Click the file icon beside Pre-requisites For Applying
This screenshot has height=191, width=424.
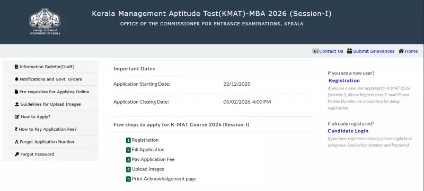(16, 92)
